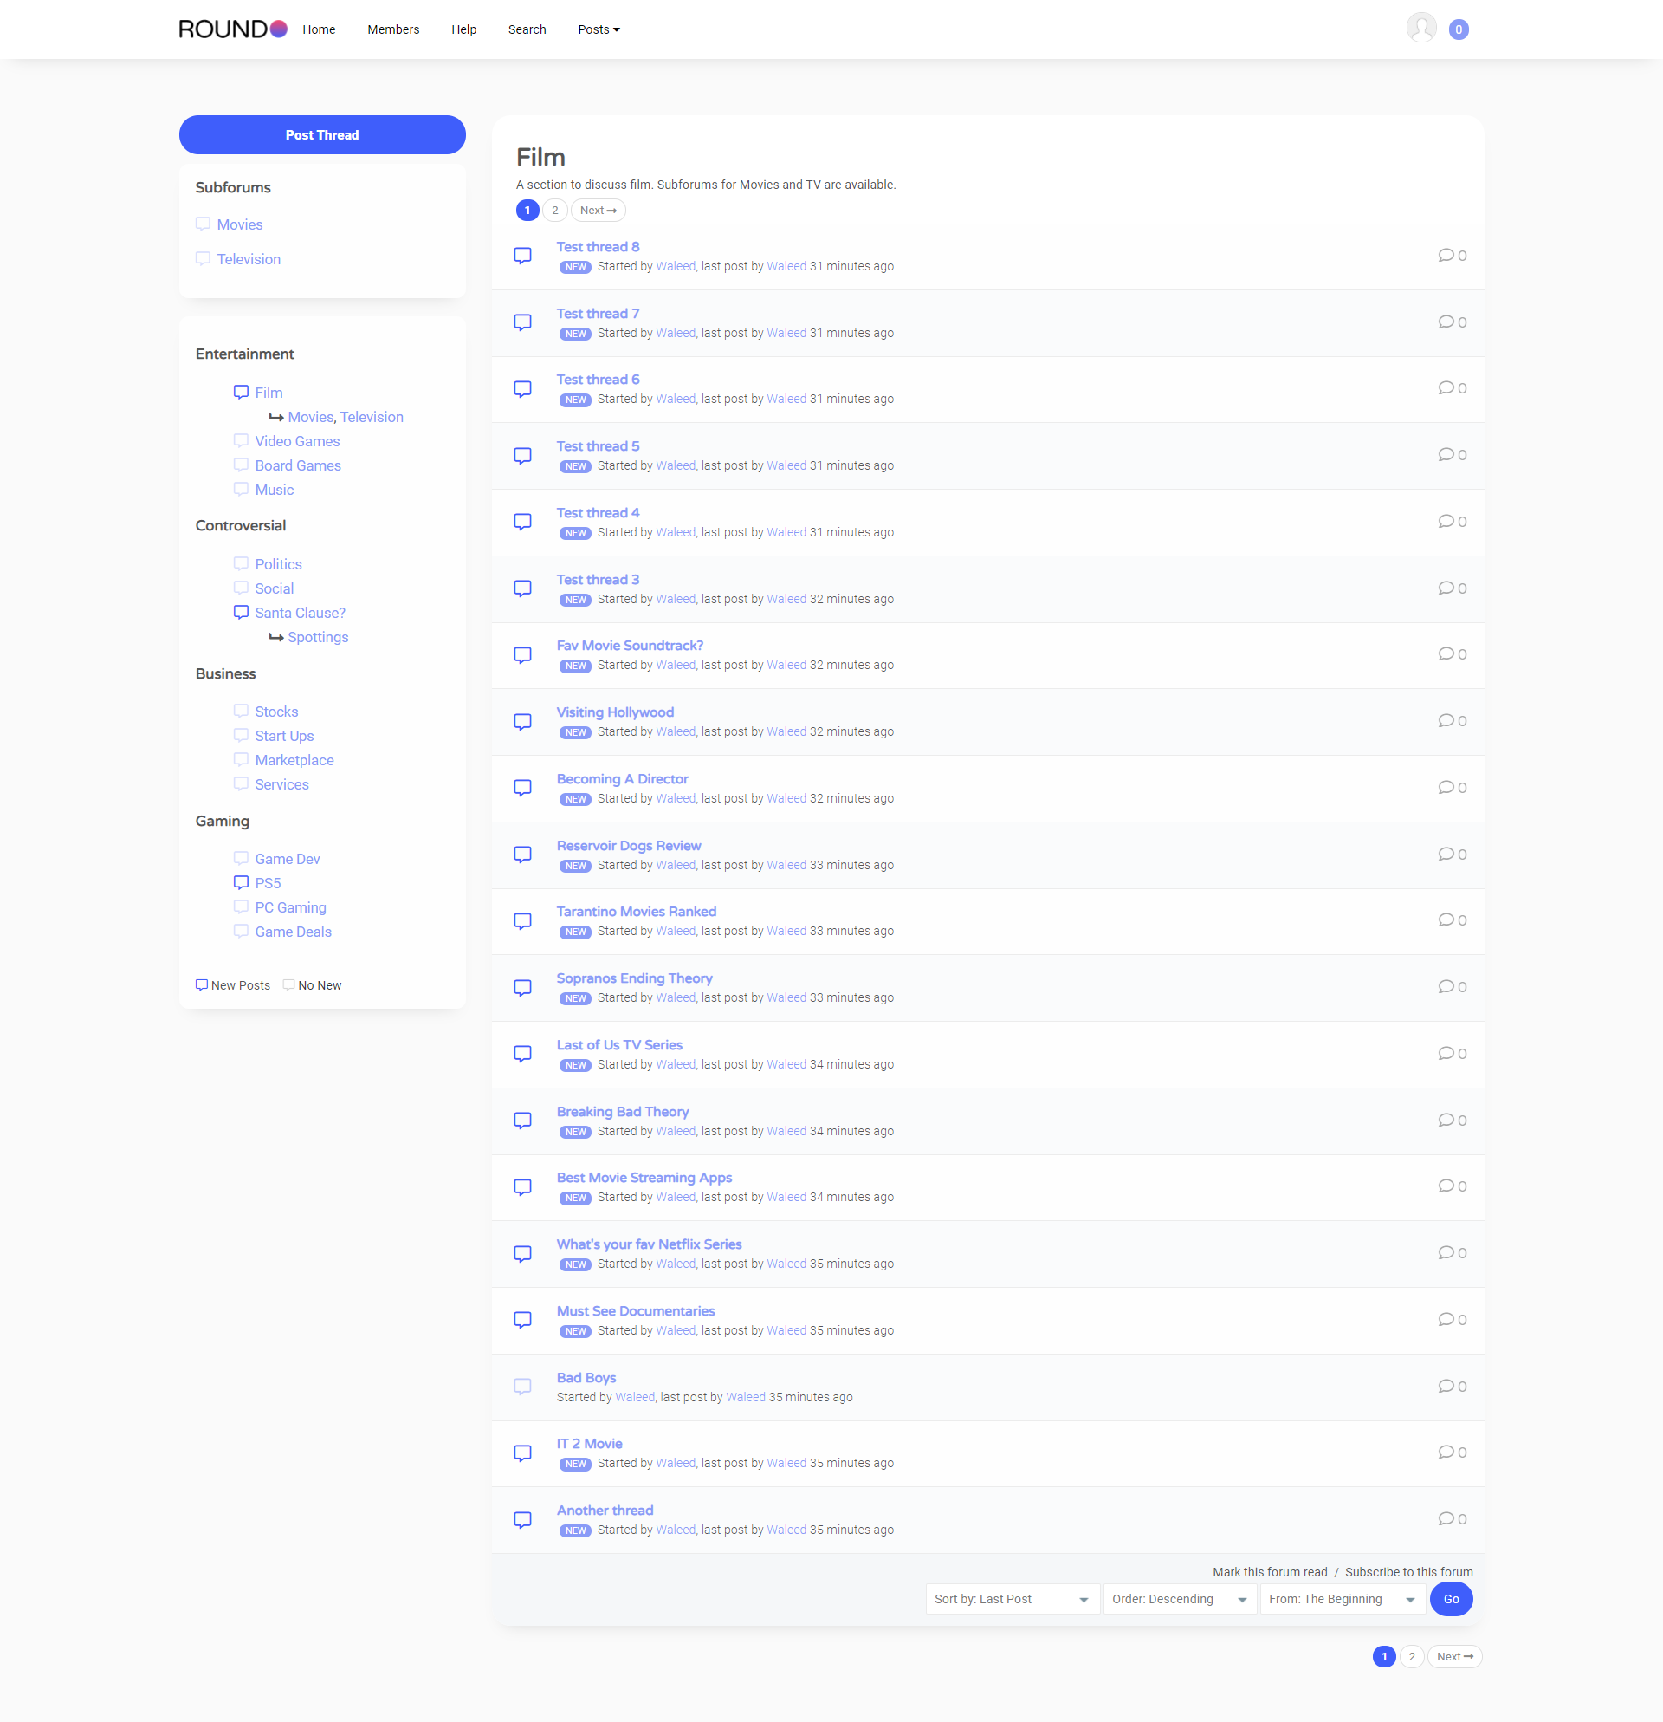Open the Social forum link
This screenshot has height=1722, width=1663.
274,588
